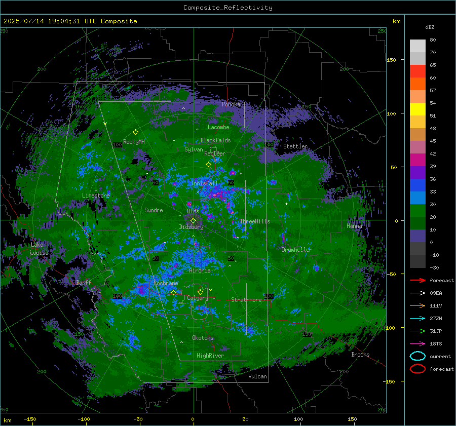
Task: Click the Blackfalds label
Action: 215,140
